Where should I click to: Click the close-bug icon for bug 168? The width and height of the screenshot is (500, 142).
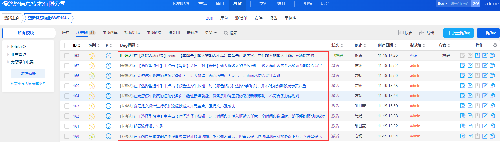pyautogui.click(x=477, y=55)
